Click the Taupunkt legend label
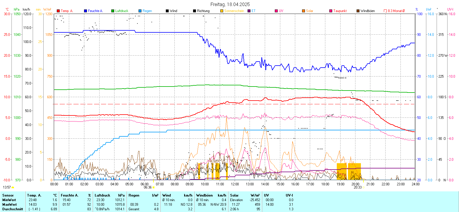 pos(340,11)
